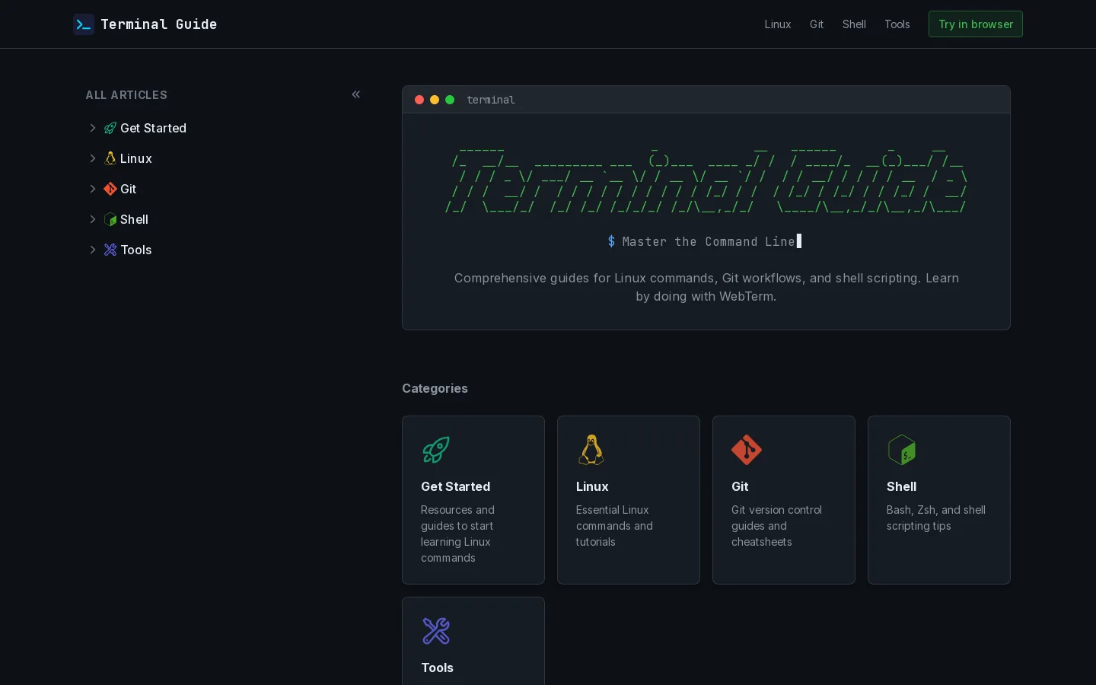1096x685 pixels.
Task: Collapse the All Articles sidebar with double-chevron
Action: tap(356, 94)
